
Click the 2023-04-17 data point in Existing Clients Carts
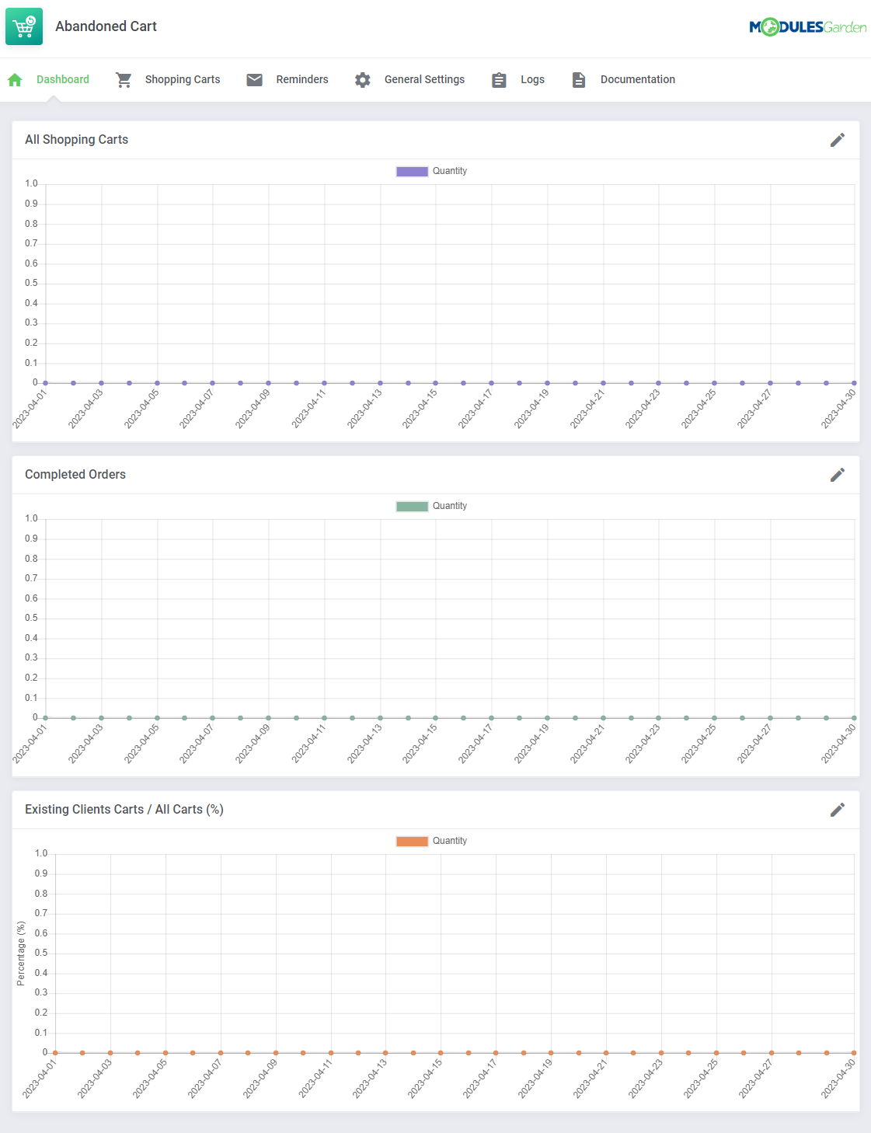tap(496, 1053)
